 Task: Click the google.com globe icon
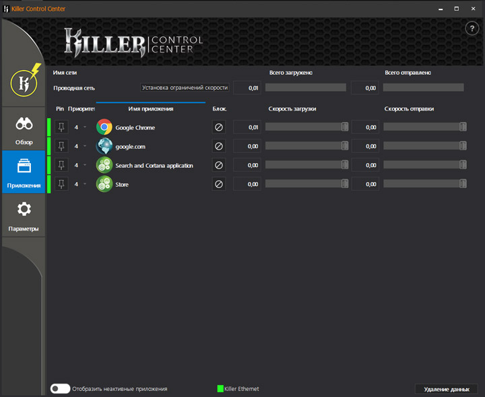pos(104,146)
